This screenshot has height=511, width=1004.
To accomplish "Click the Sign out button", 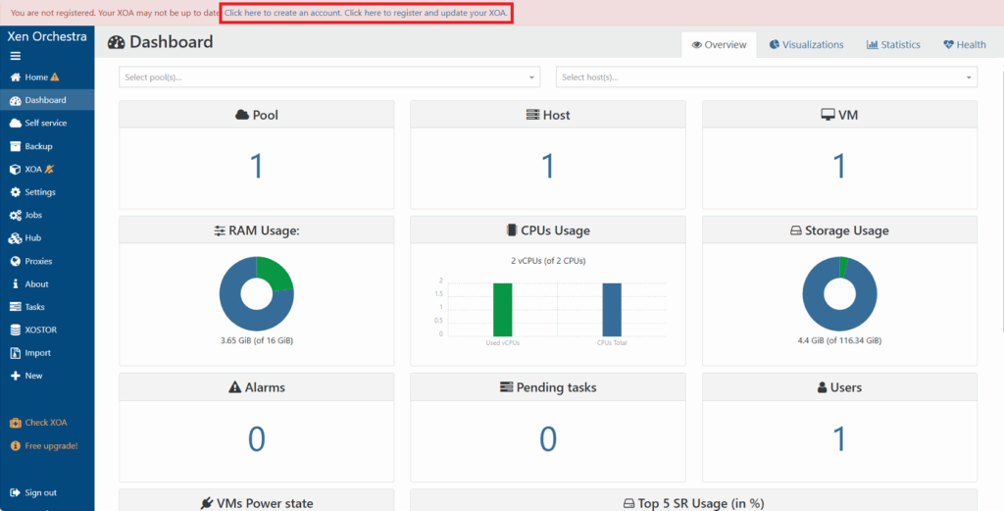I will (40, 492).
